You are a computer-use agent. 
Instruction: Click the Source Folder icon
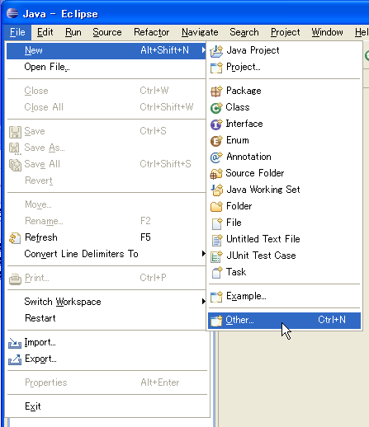point(216,174)
